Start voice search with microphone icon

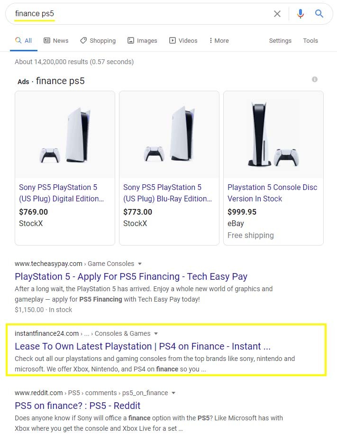pos(300,14)
